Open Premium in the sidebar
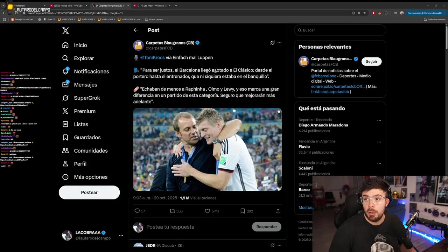The height and width of the screenshot is (252, 448). pos(79,111)
